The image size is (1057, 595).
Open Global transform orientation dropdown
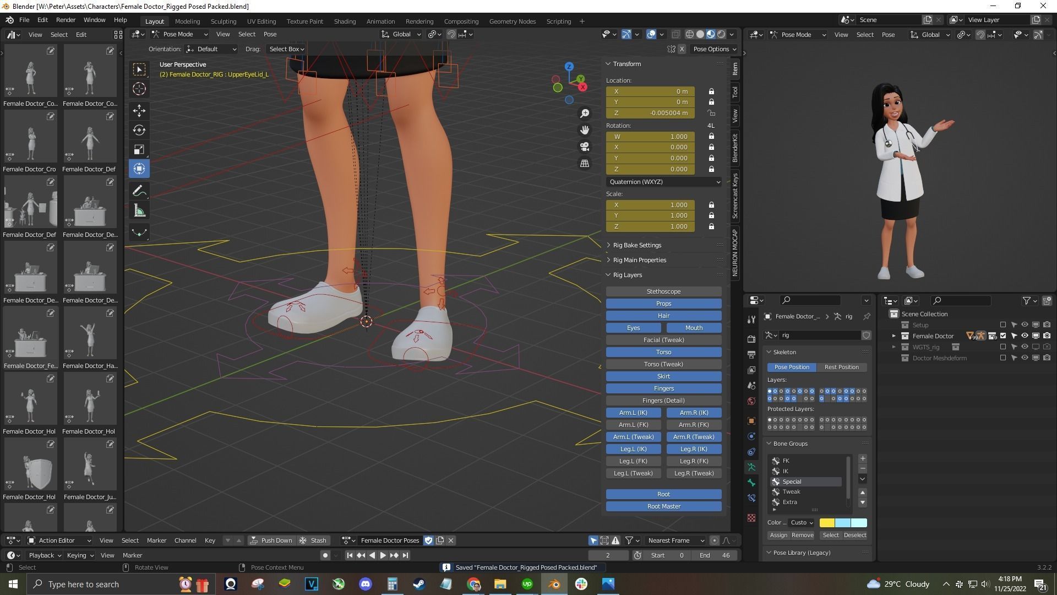click(x=401, y=34)
